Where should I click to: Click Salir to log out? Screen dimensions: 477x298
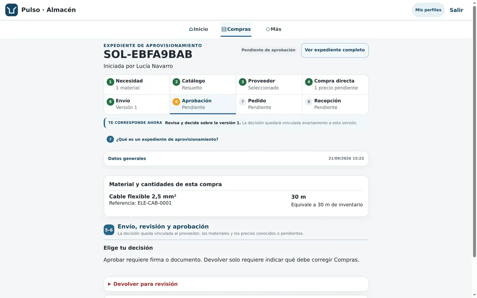tap(456, 10)
